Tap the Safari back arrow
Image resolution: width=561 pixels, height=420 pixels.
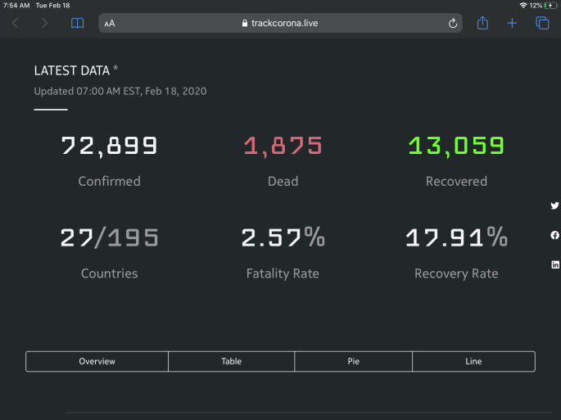click(x=15, y=24)
